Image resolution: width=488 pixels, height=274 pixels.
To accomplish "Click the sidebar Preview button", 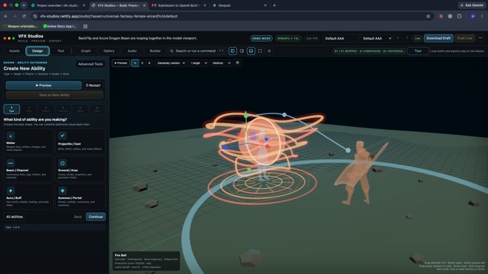I will click(44, 85).
